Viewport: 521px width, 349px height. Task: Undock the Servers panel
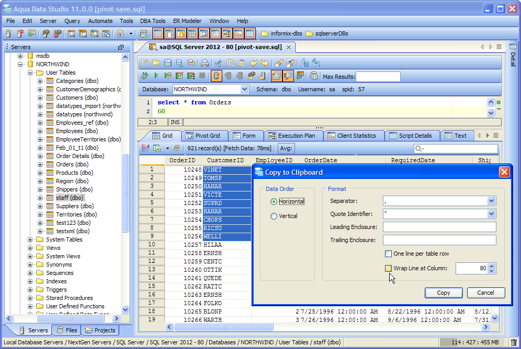(x=121, y=47)
